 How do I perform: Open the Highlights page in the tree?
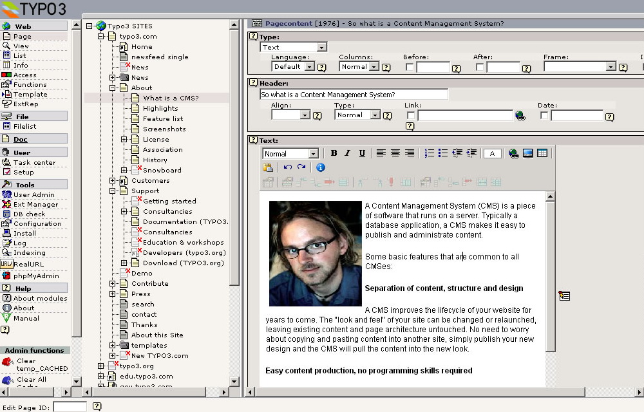160,108
